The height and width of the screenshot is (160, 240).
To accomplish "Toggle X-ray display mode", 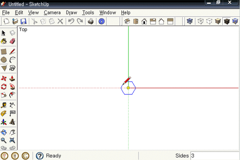I will tap(189, 21).
